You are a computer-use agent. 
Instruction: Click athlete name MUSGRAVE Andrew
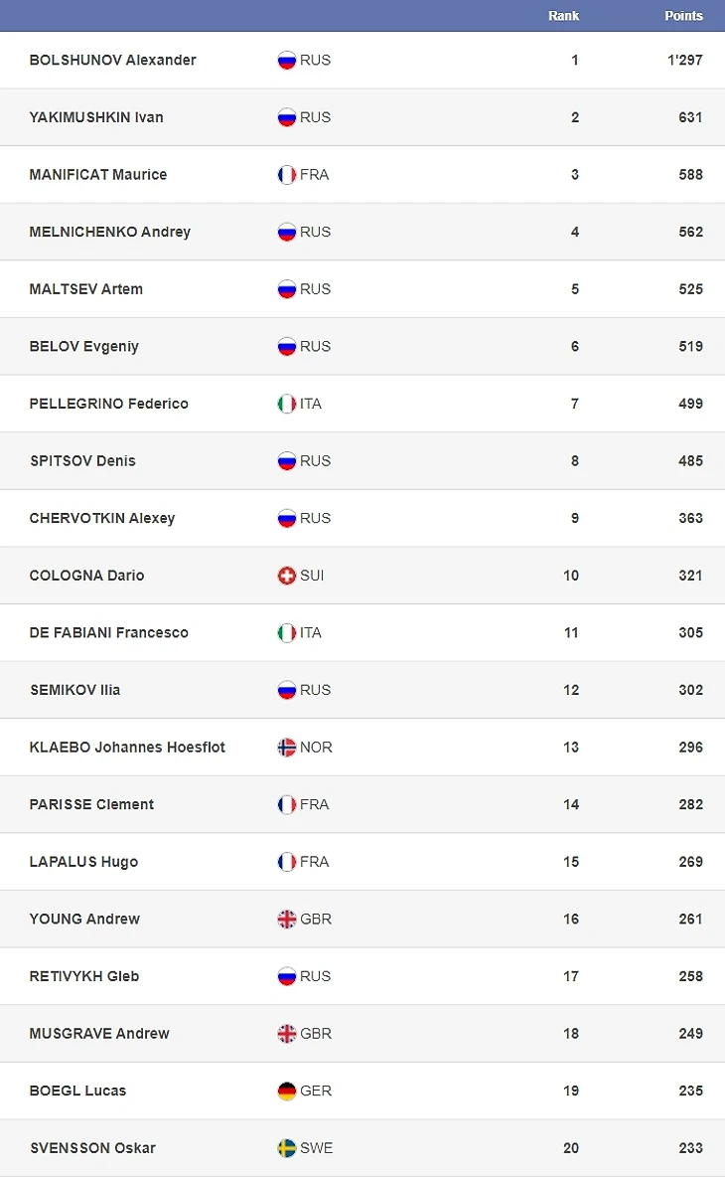(x=99, y=1034)
